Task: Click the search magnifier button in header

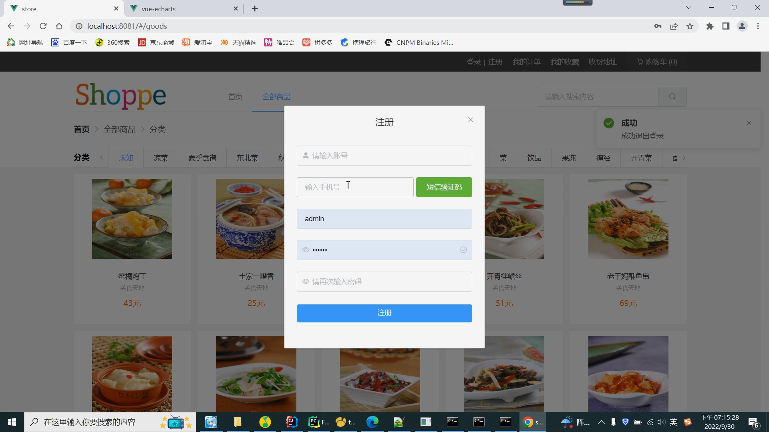Action: pos(672,97)
